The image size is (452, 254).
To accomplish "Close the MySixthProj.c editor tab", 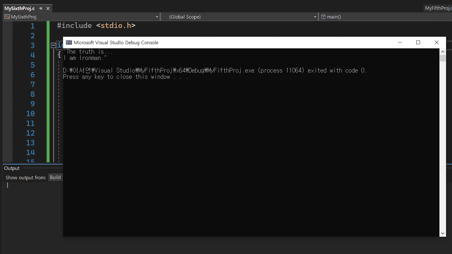I will click(x=48, y=8).
